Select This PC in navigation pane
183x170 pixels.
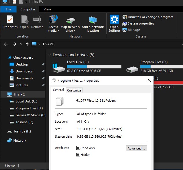(23, 94)
